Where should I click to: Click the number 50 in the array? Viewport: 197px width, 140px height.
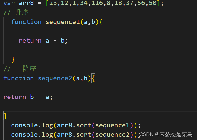coord(153,3)
